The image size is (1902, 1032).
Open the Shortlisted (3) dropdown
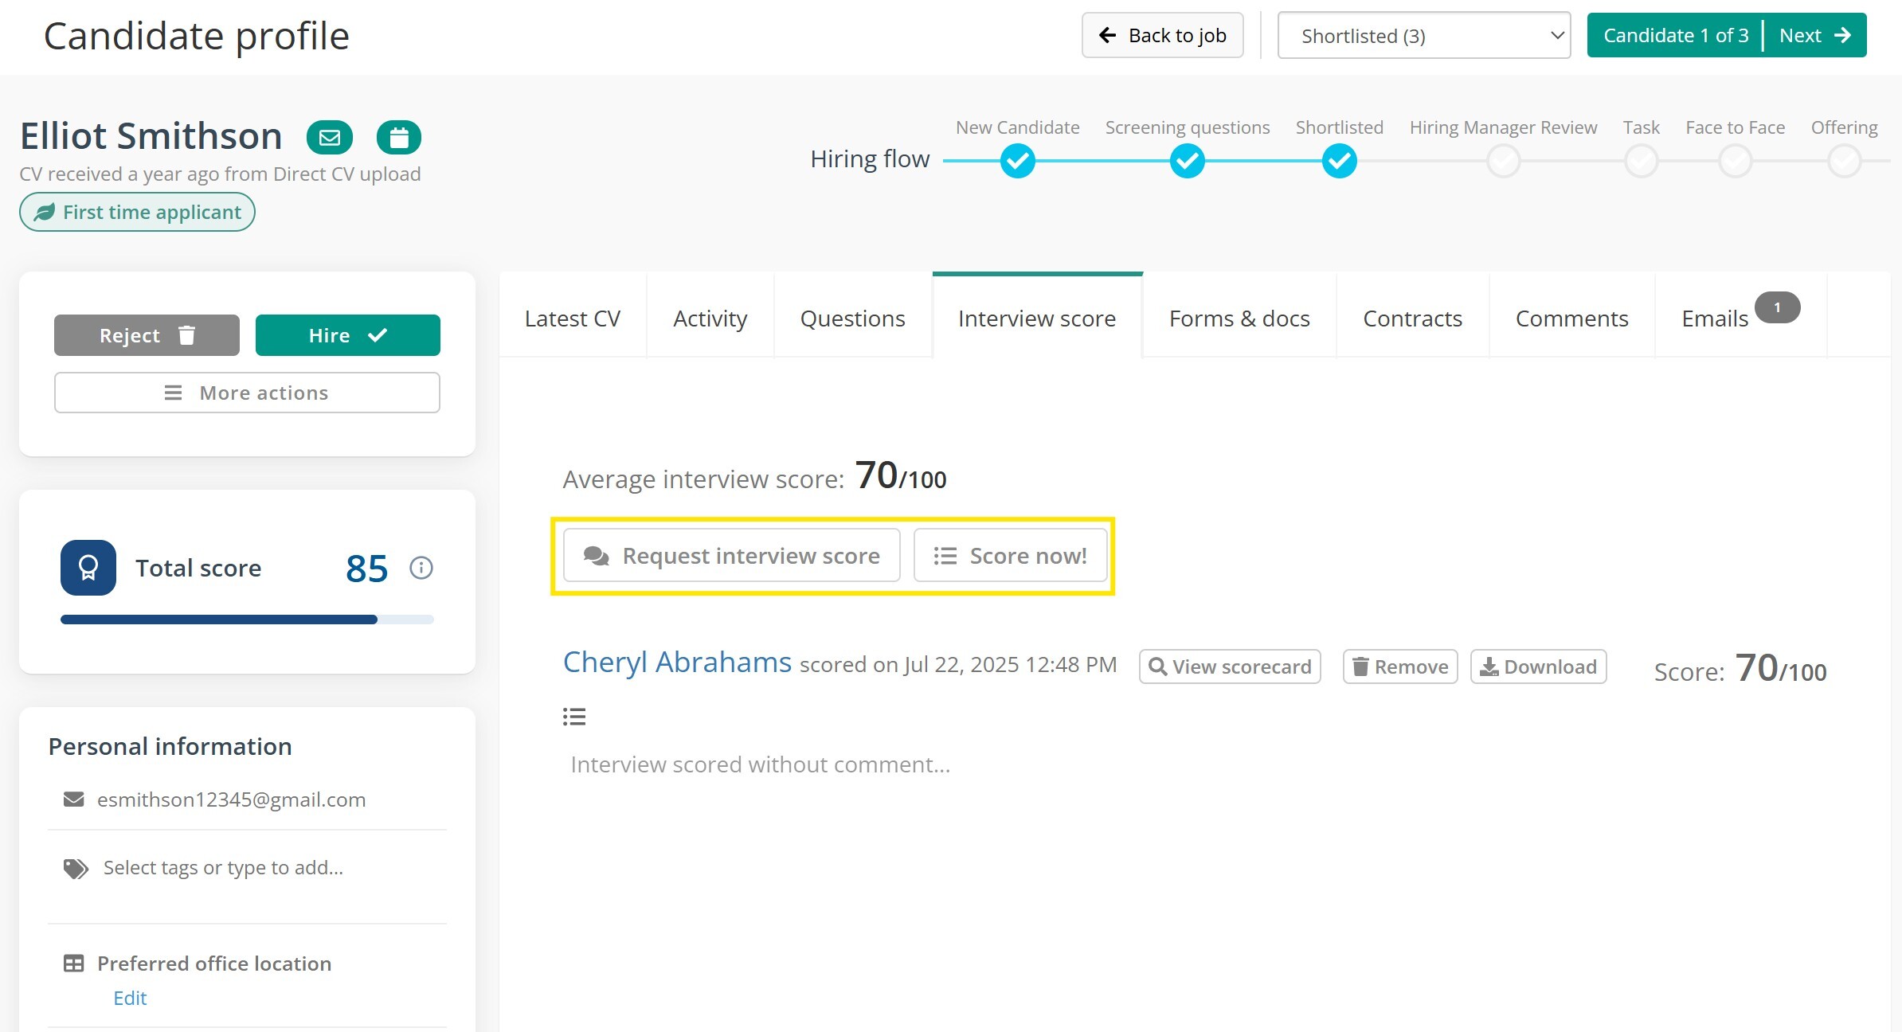[1424, 36]
